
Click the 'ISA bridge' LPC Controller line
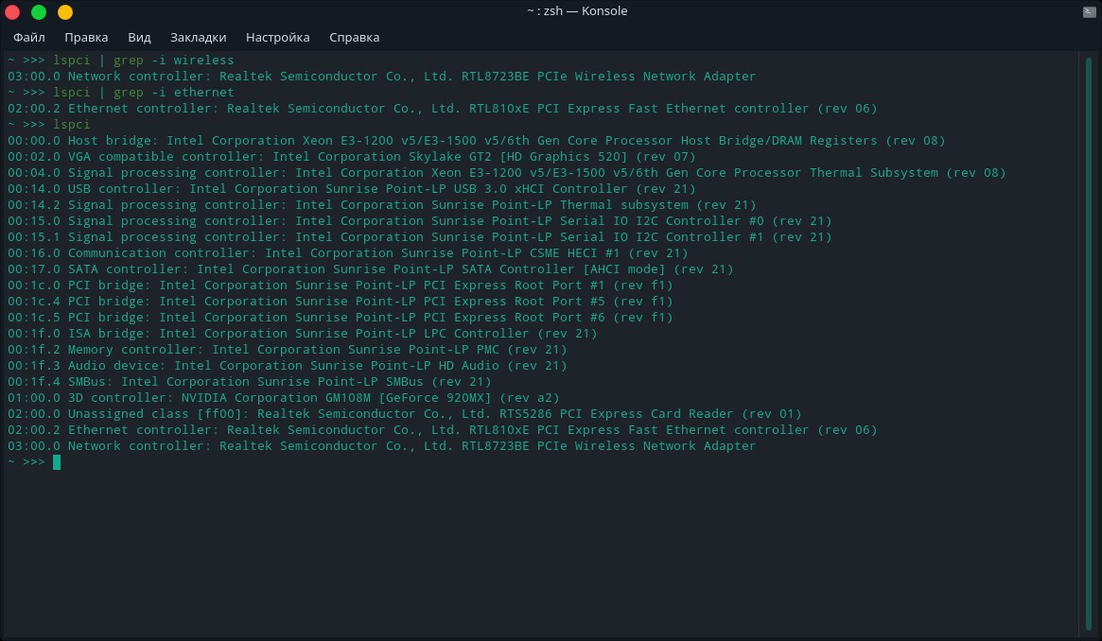coord(302,334)
